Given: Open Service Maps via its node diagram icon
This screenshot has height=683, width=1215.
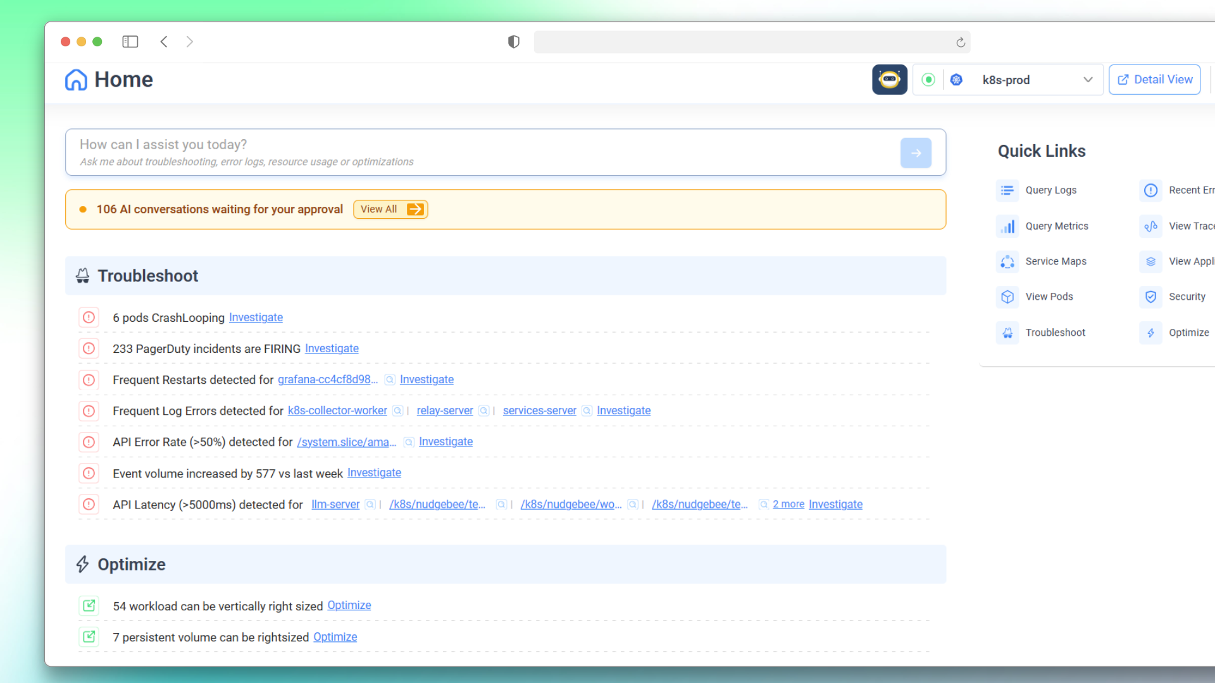Looking at the screenshot, I should click(x=1007, y=261).
